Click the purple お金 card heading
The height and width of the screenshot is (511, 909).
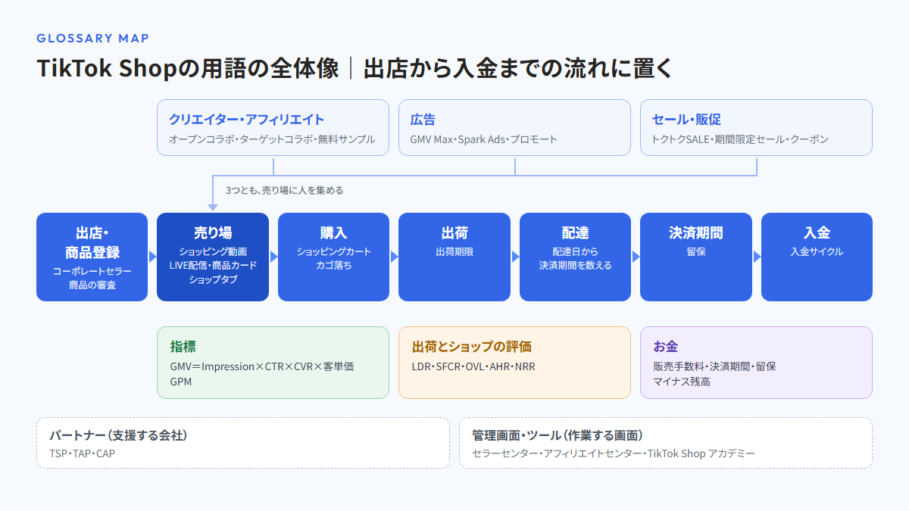tap(666, 347)
